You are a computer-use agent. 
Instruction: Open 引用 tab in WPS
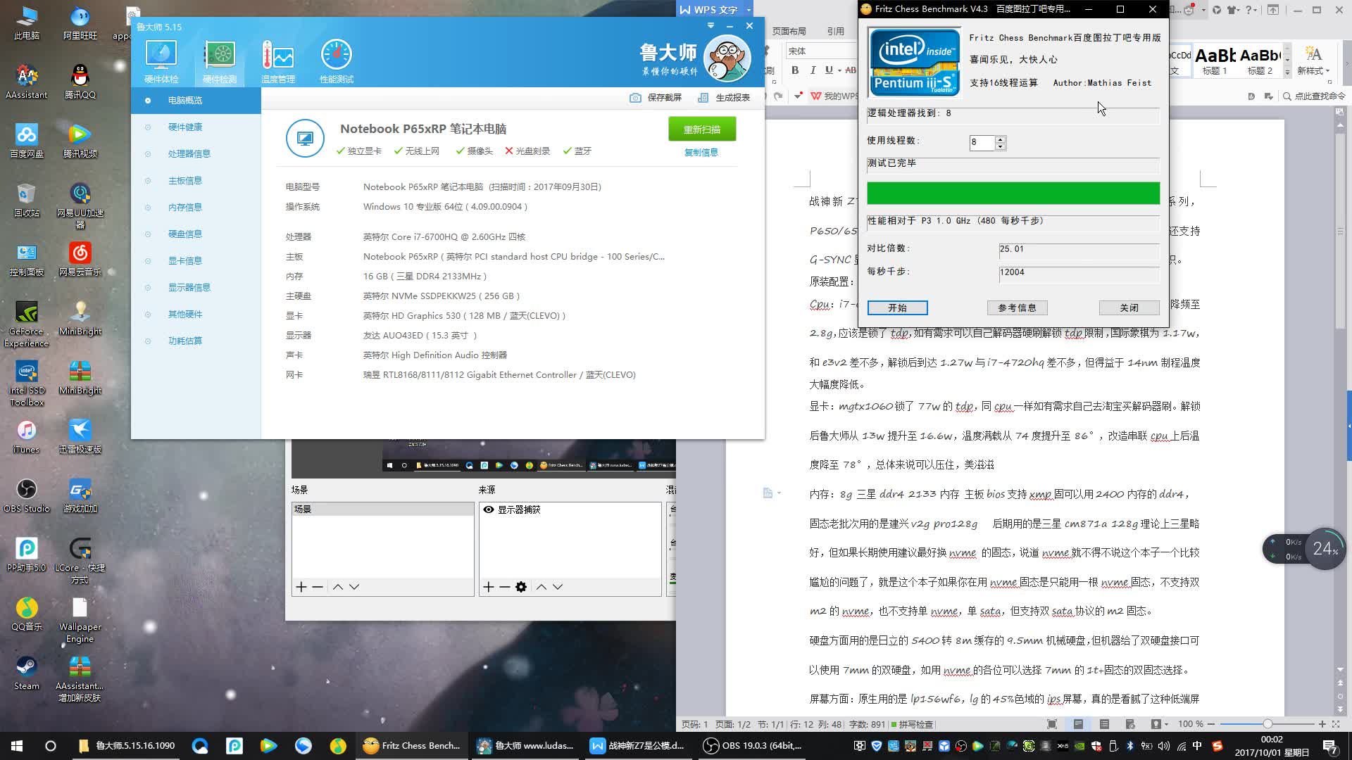836,32
